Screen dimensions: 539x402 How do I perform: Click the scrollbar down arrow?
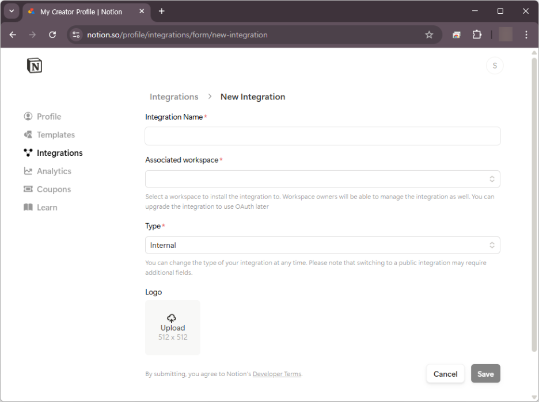pyautogui.click(x=534, y=397)
